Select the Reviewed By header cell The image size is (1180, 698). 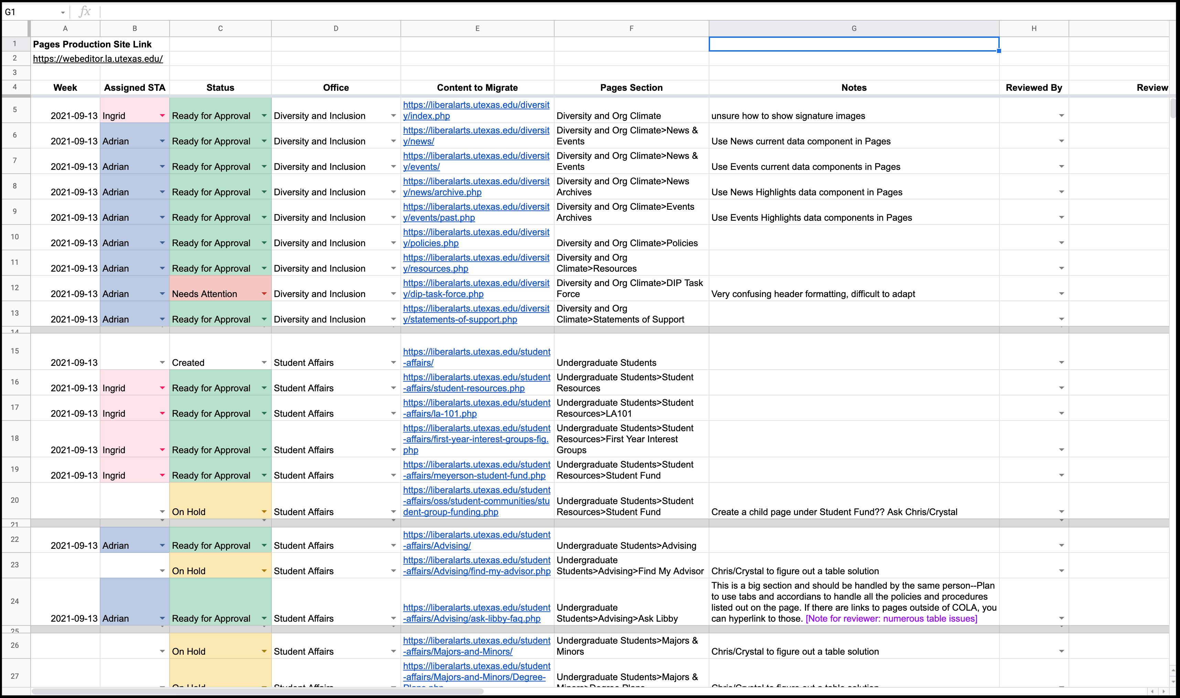[1034, 87]
